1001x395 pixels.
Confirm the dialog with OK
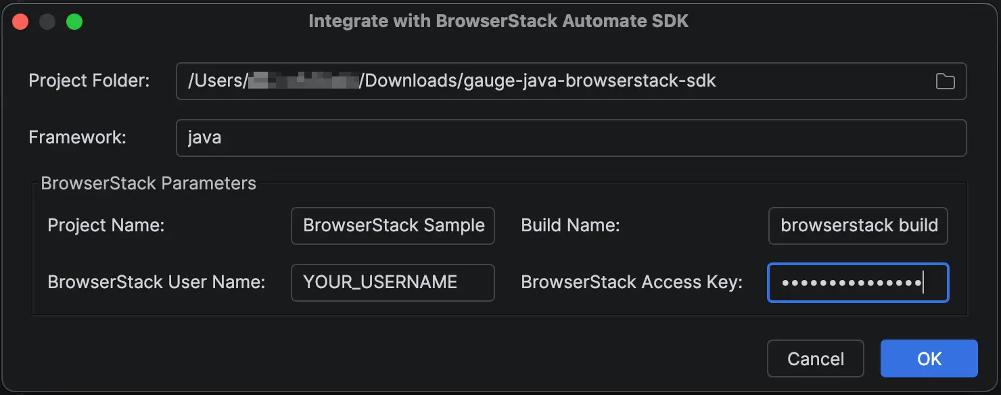click(929, 358)
